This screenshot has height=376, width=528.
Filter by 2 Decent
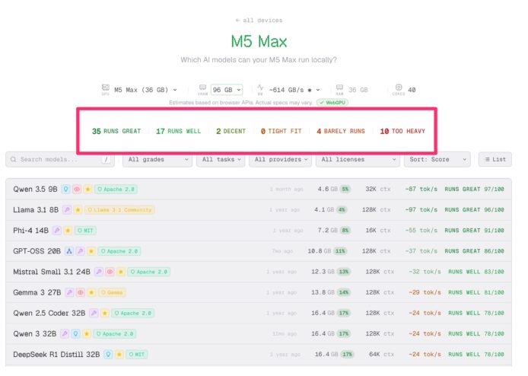click(231, 131)
